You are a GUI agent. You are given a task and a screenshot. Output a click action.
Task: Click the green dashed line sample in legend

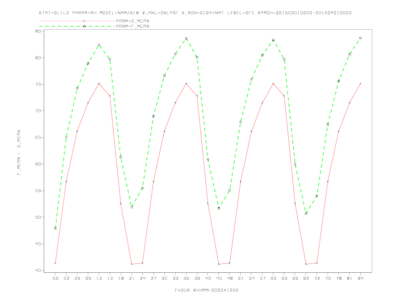77,26
